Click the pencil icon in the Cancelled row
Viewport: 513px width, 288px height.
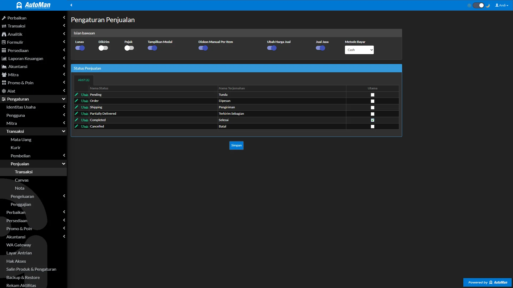click(x=76, y=126)
